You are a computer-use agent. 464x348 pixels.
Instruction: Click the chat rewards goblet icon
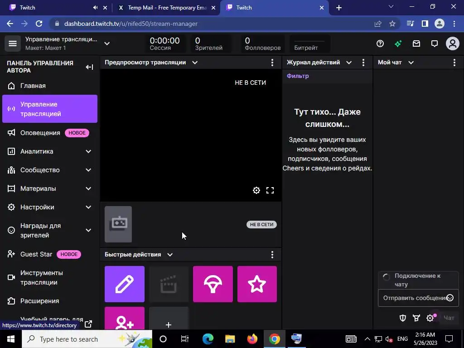[416, 318]
